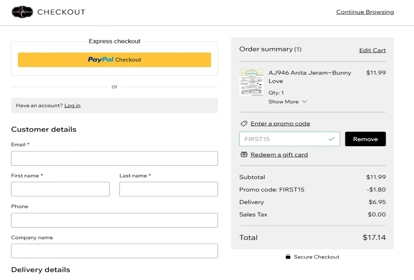Viewport: 414px width, 280px height.
Task: Open Edit Cart from the order summary
Action: [372, 50]
